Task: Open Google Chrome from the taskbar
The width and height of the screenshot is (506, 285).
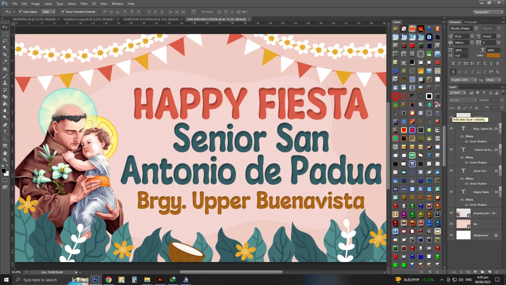Action: 108,279
